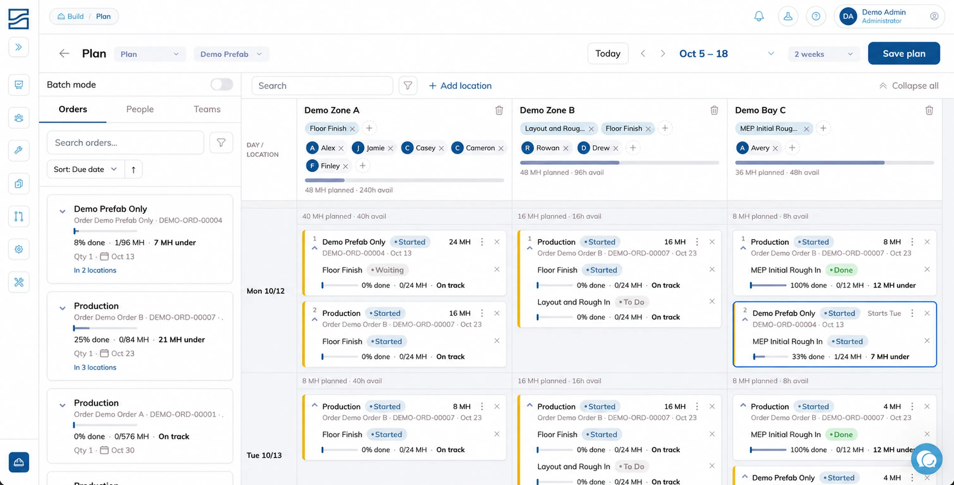Open the Sort: Due date dropdown
The image size is (954, 485).
(85, 169)
